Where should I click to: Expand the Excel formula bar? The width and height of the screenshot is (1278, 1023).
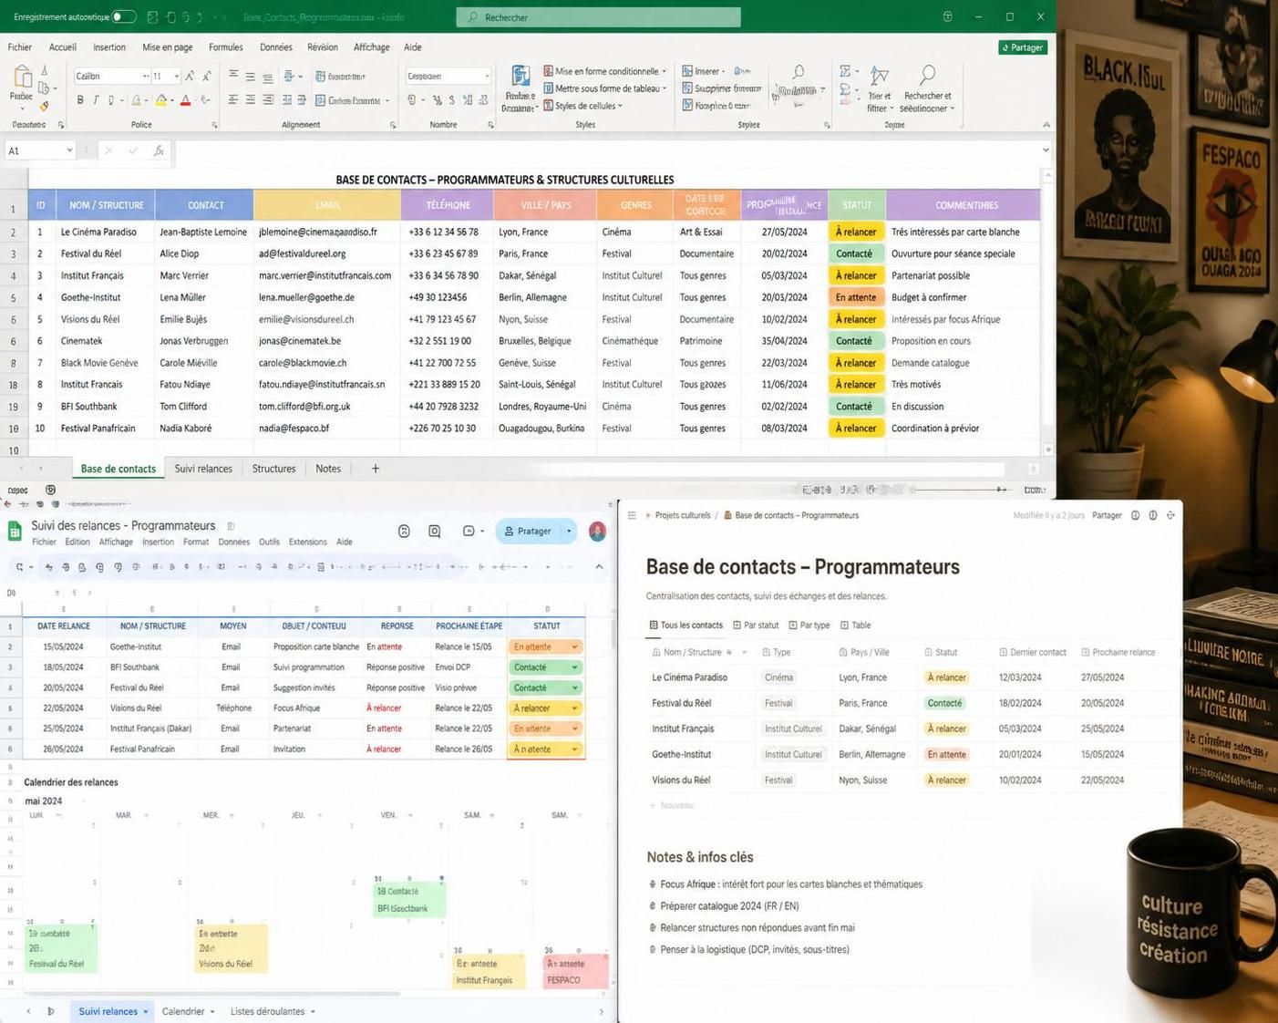(x=1046, y=150)
